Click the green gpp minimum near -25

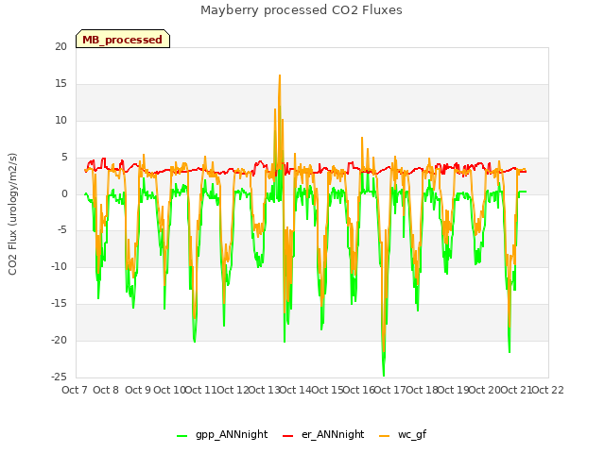tap(384, 375)
